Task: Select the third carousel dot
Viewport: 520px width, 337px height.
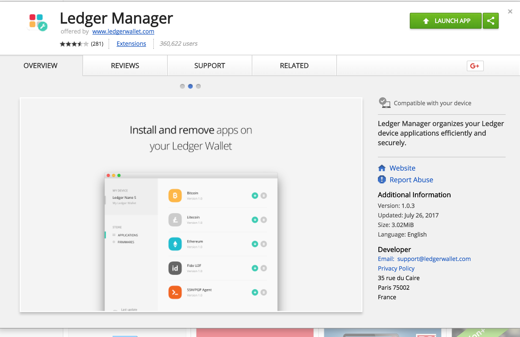Action: point(198,86)
